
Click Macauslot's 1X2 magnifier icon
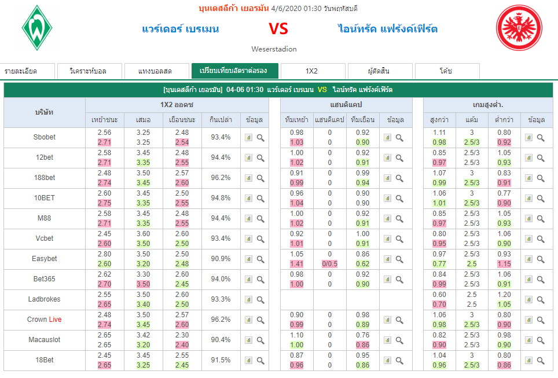[x=260, y=340]
